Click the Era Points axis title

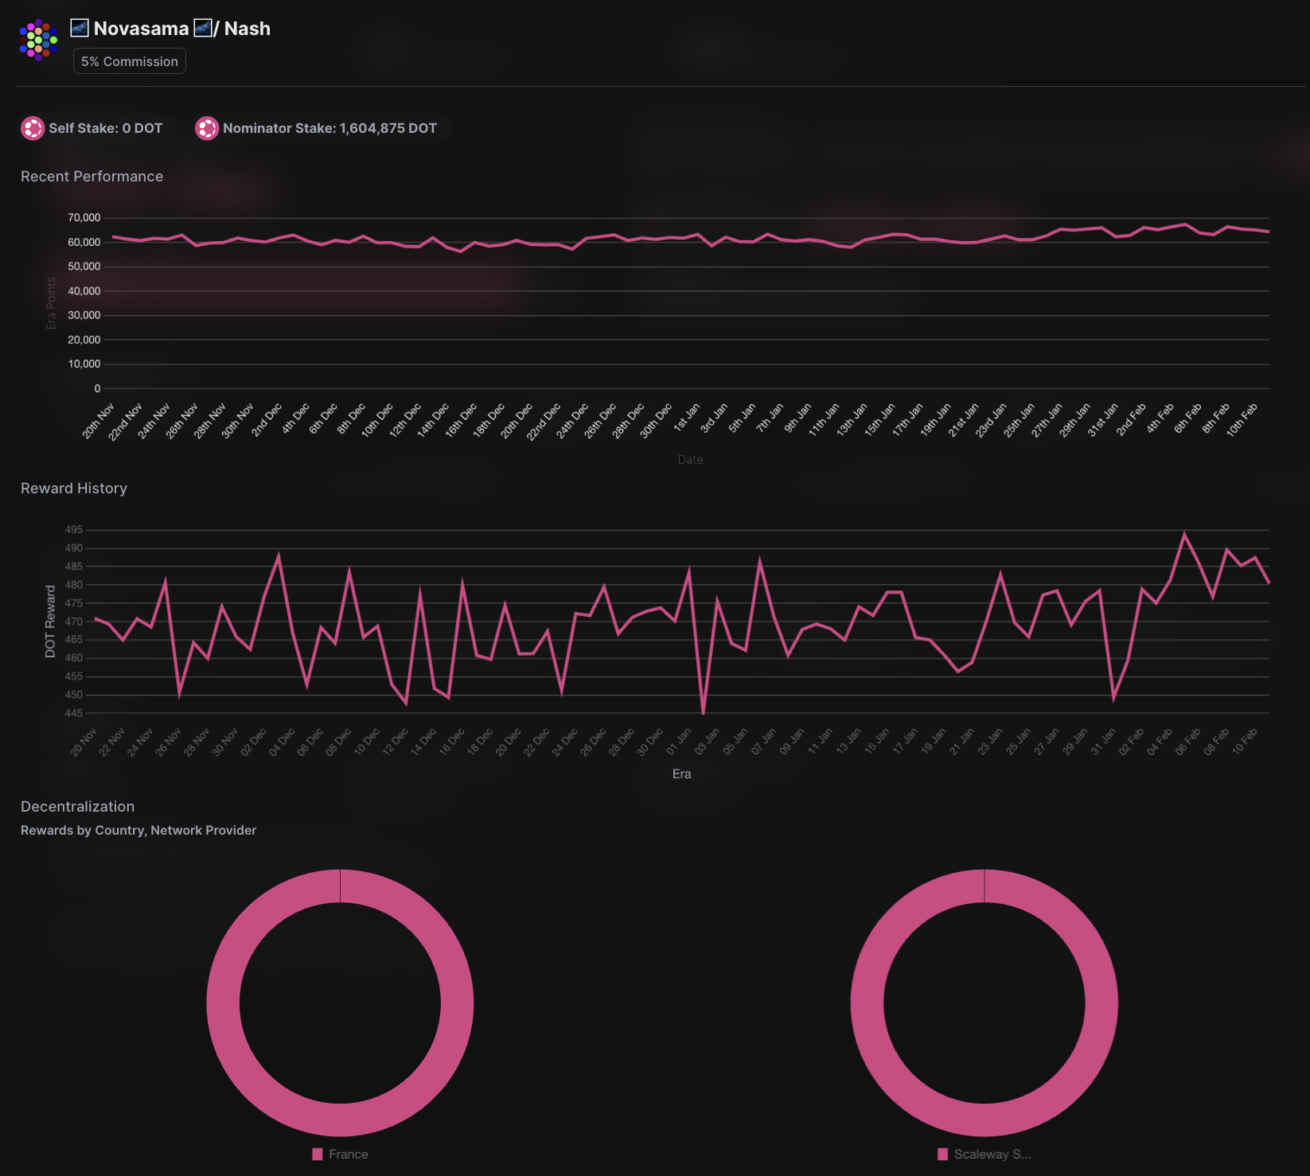point(51,303)
